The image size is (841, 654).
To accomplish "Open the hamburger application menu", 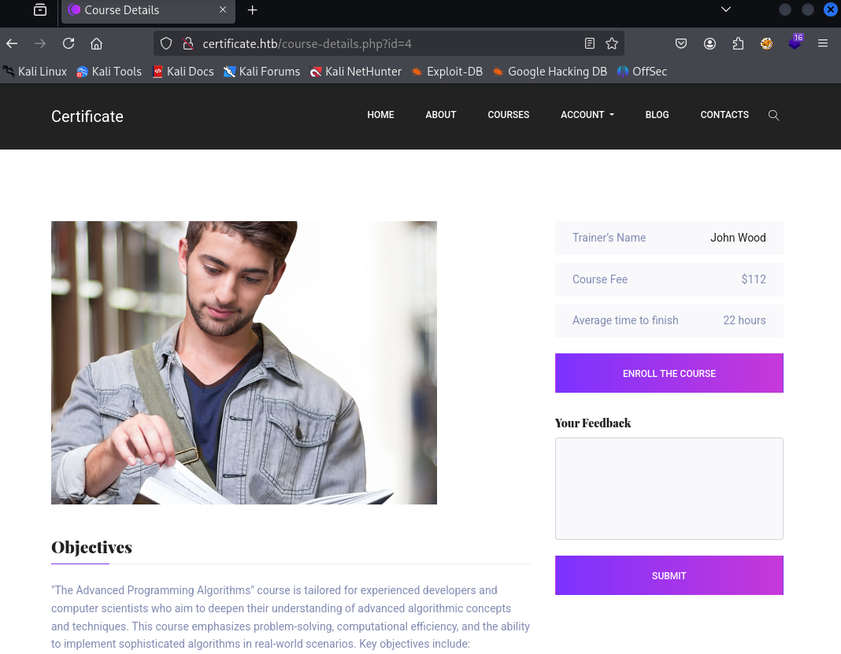I will pos(823,43).
